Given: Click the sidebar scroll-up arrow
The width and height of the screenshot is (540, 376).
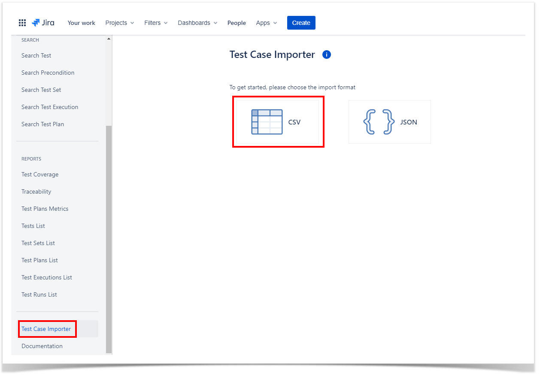Looking at the screenshot, I should pyautogui.click(x=109, y=39).
